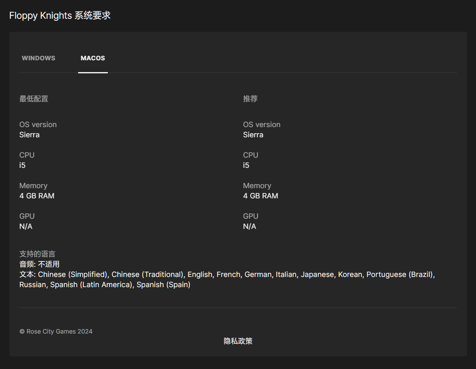This screenshot has width=476, height=369.
Task: Click N/A GPU value under 最低配置
Action: click(x=26, y=226)
